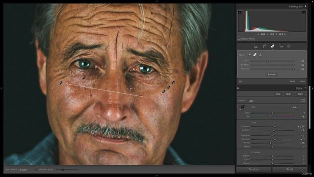
Task: Click the healing Size slider handle
Action: (x=267, y=61)
